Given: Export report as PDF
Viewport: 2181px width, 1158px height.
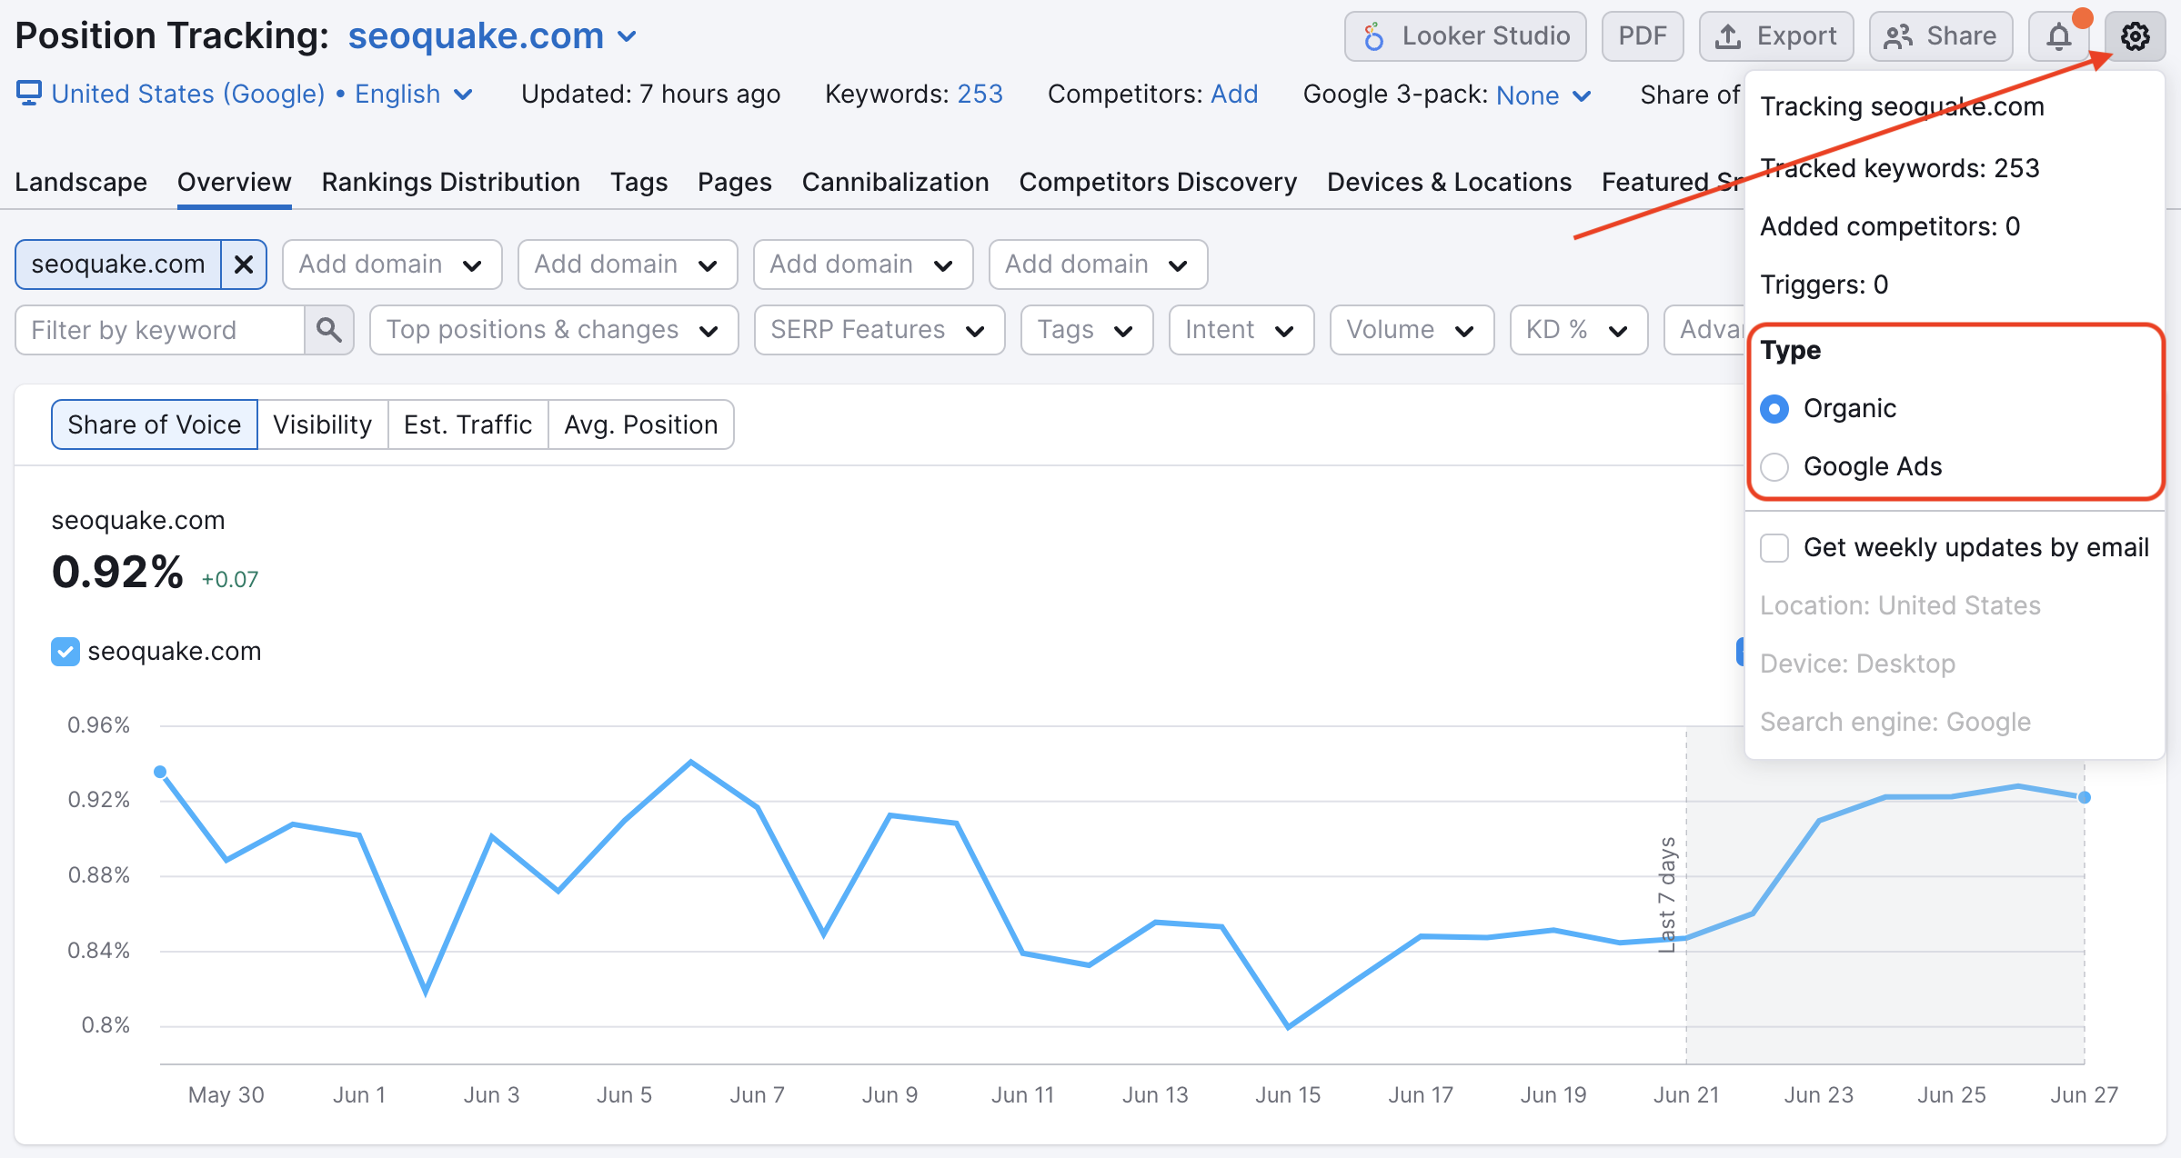Looking at the screenshot, I should (x=1642, y=36).
